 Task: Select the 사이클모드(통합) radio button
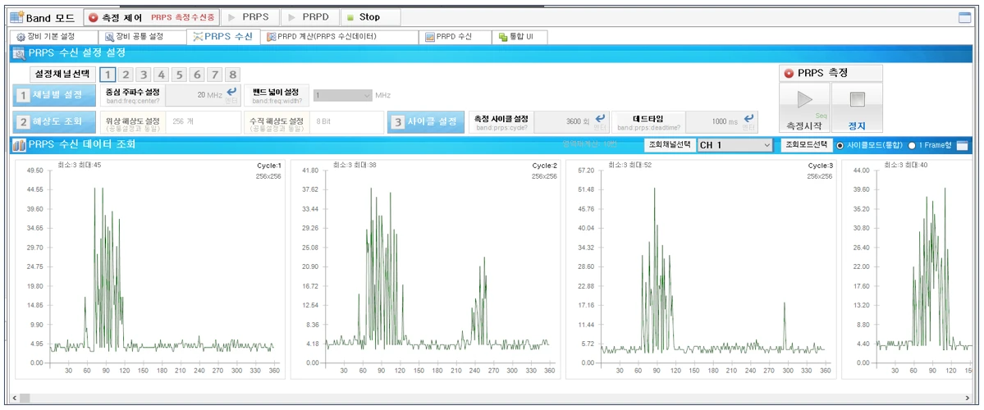point(840,145)
